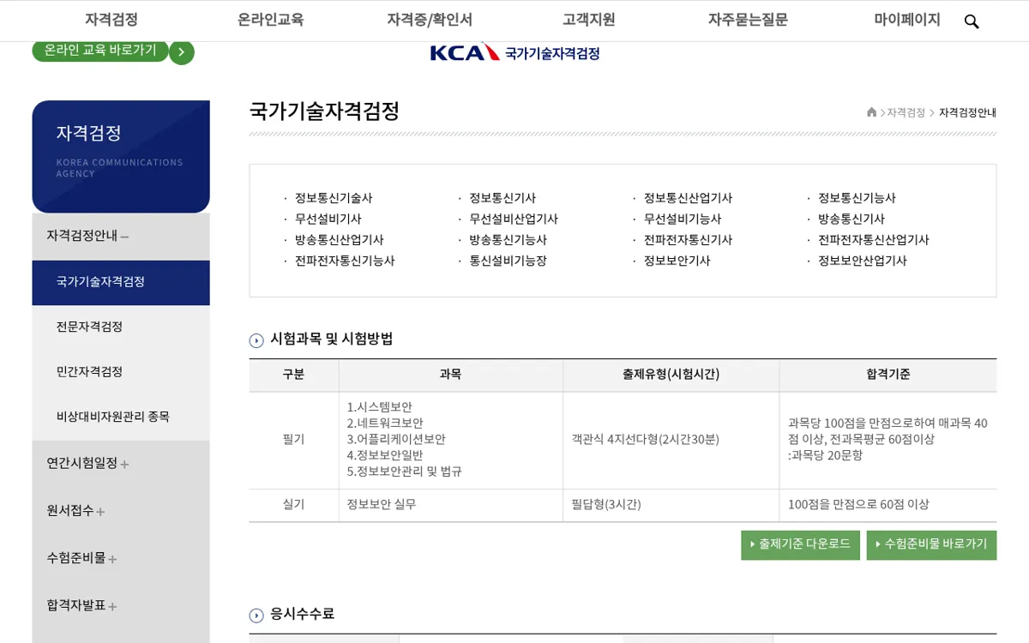Screen dimensions: 1029x643
Task: Select 국가기술자격검정 in sidebar
Action: (121, 282)
